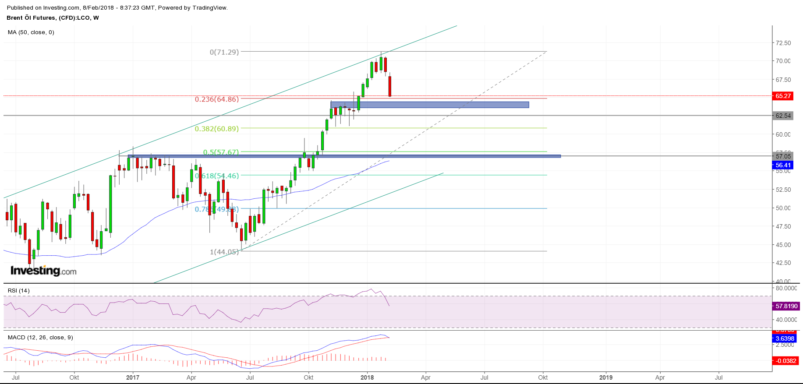
Task: Click the Brent Öl Futures chart title
Action: (x=53, y=18)
